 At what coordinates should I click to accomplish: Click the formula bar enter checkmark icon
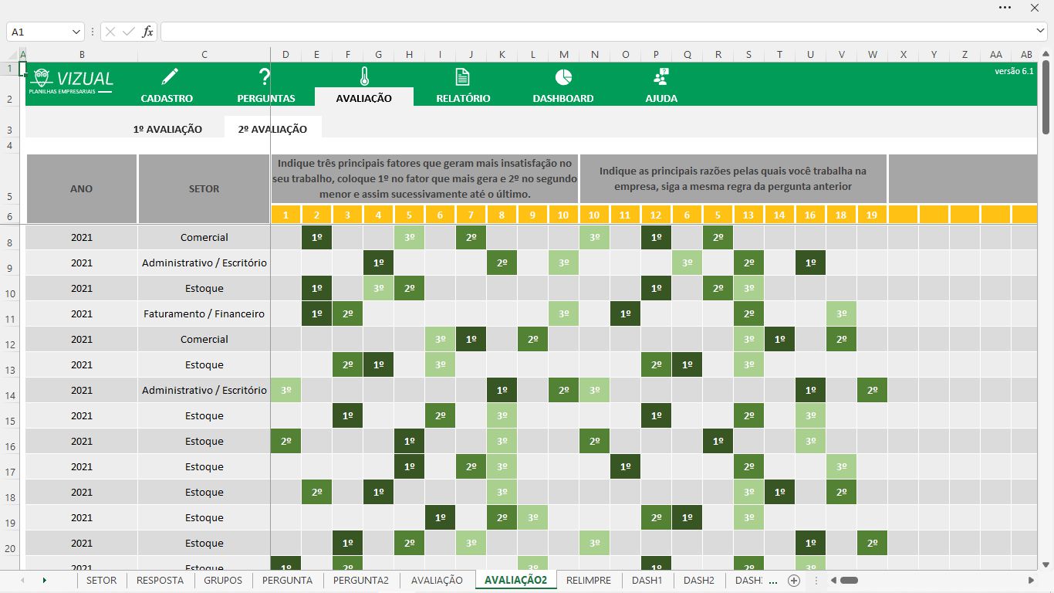(x=129, y=32)
